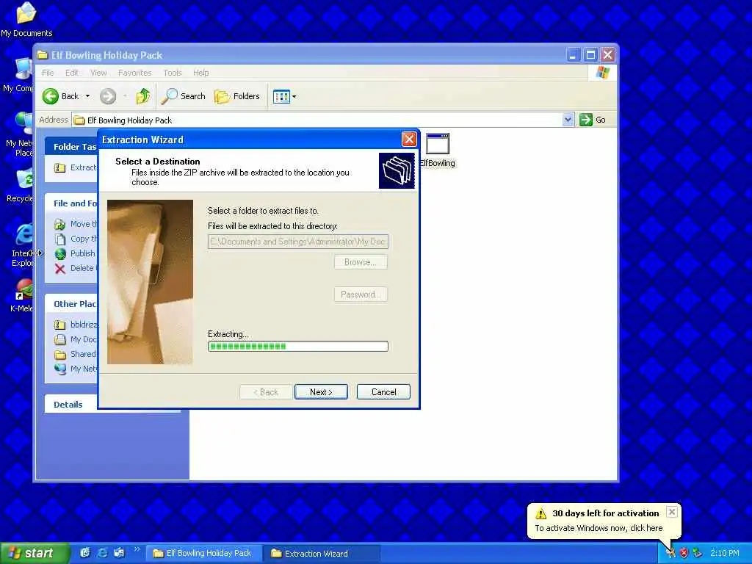
Task: Open My Network Places sidebar link icon
Action: coord(59,369)
